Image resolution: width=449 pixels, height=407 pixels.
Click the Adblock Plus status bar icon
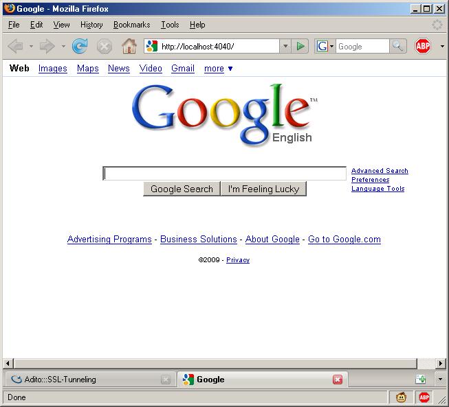424,397
